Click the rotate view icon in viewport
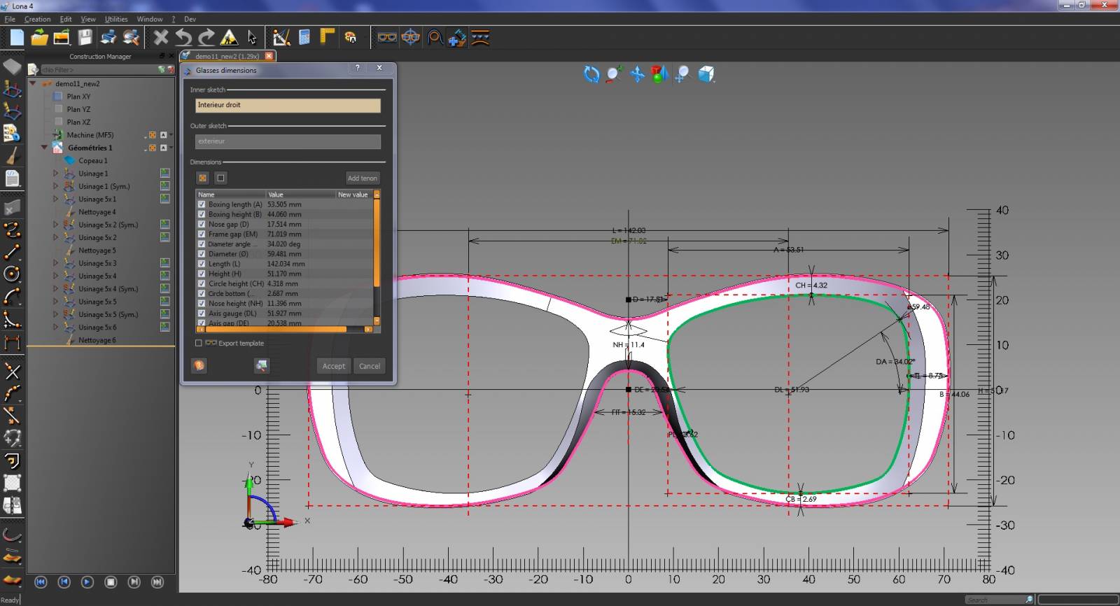This screenshot has width=1120, height=606. 591,74
